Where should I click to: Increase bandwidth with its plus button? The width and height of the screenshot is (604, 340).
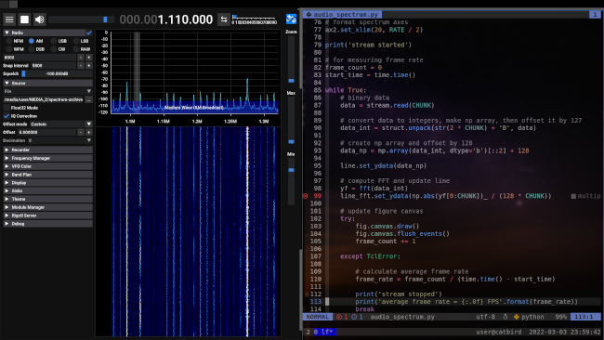89,58
